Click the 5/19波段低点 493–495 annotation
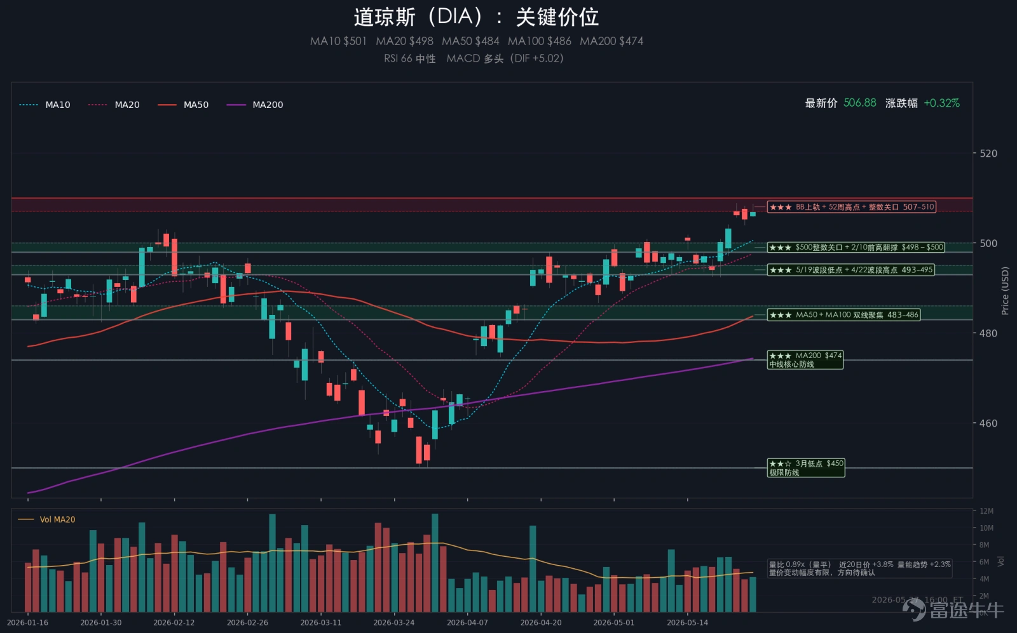1017x633 pixels. tap(850, 270)
